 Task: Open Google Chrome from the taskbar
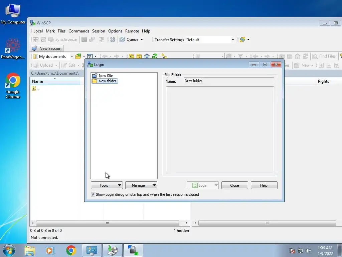coord(71,250)
